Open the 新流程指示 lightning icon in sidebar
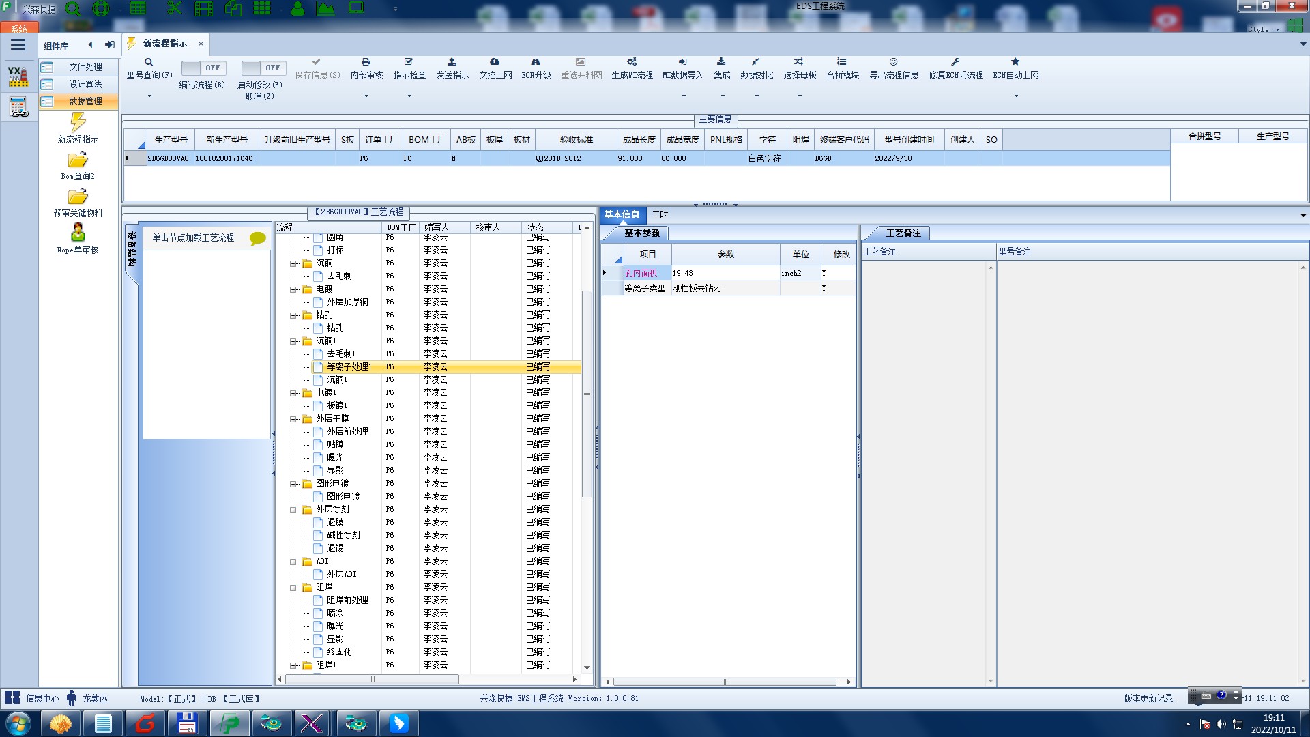 coord(78,123)
